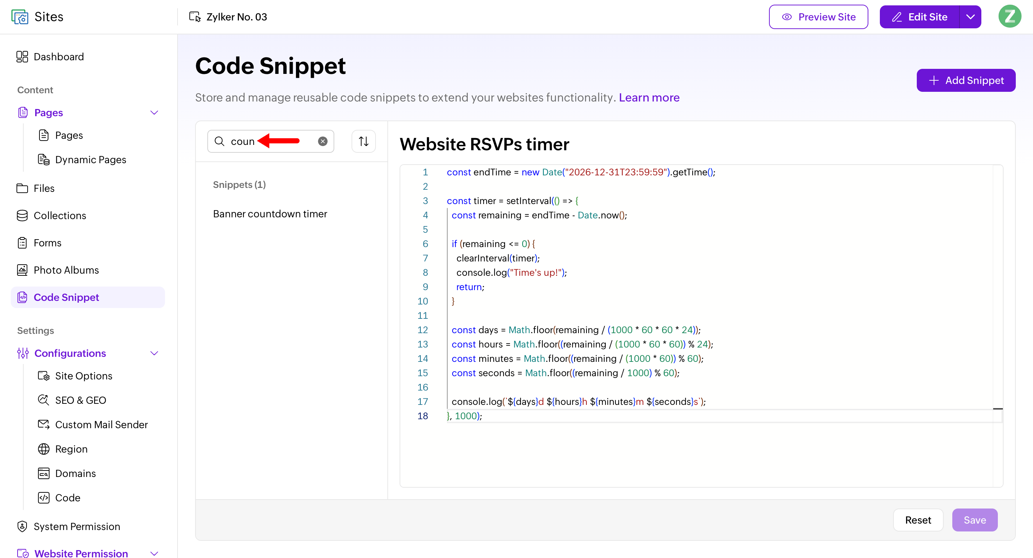This screenshot has height=558, width=1033.
Task: Clear the snippet search field
Action: [322, 141]
